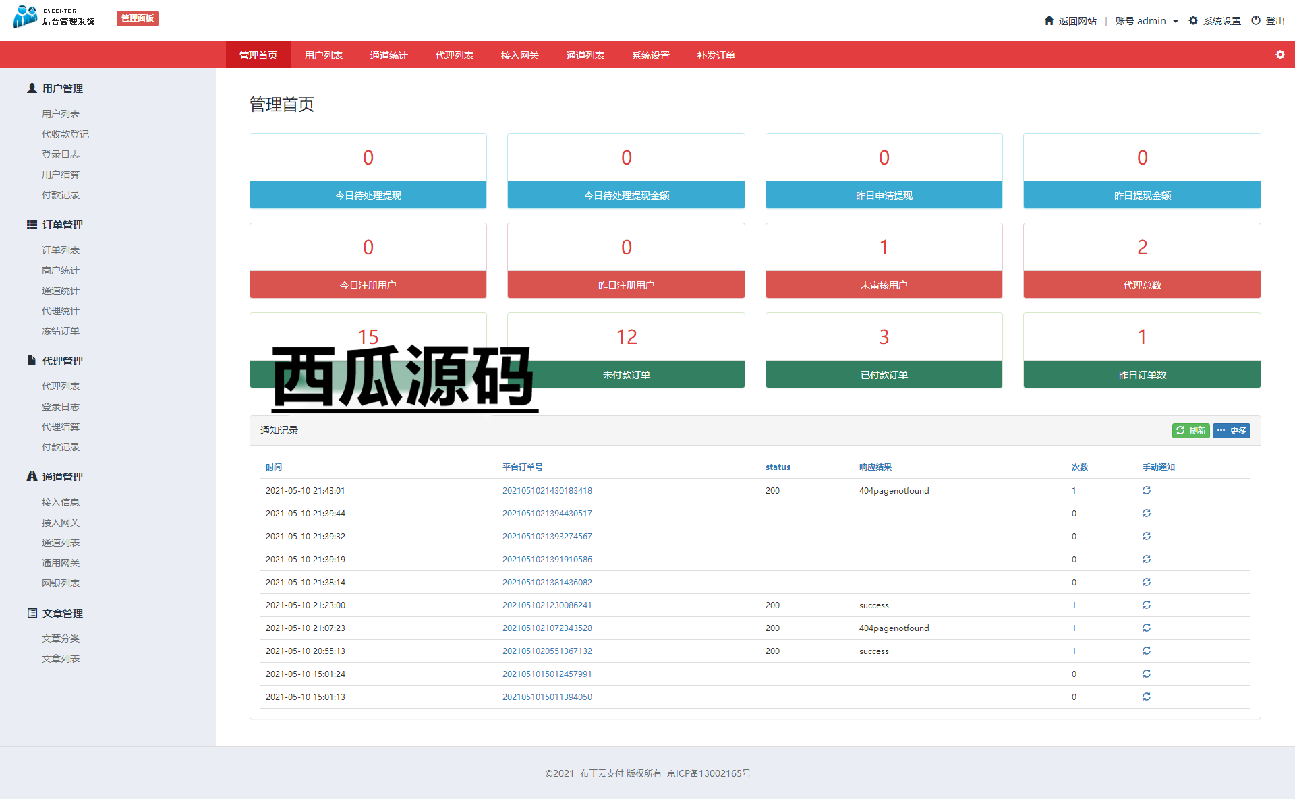Open order link 2021051021230086241

click(x=547, y=605)
